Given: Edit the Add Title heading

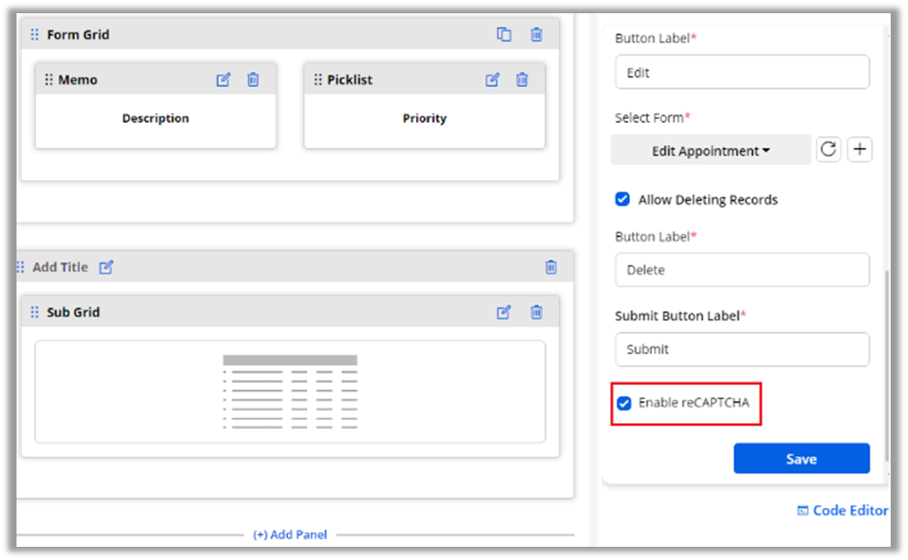Looking at the screenshot, I should (106, 268).
